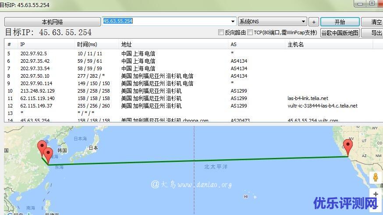Screen dimensions: 383x215
Task: Select hop row 62.115.149.37
Action: [x=193, y=106]
